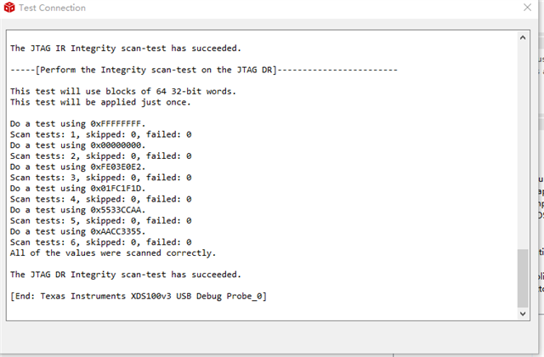Click the "All of the values were scanned correctly" line
The height and width of the screenshot is (357, 544).
[x=113, y=252]
